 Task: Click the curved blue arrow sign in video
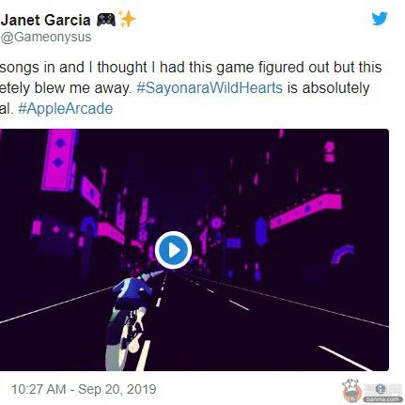[343, 253]
